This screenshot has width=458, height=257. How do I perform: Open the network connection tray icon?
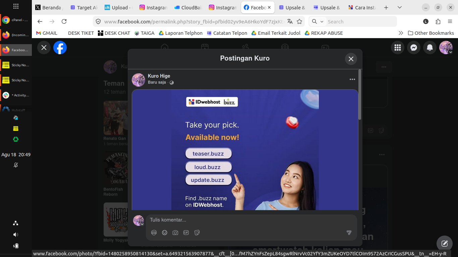tap(16, 223)
